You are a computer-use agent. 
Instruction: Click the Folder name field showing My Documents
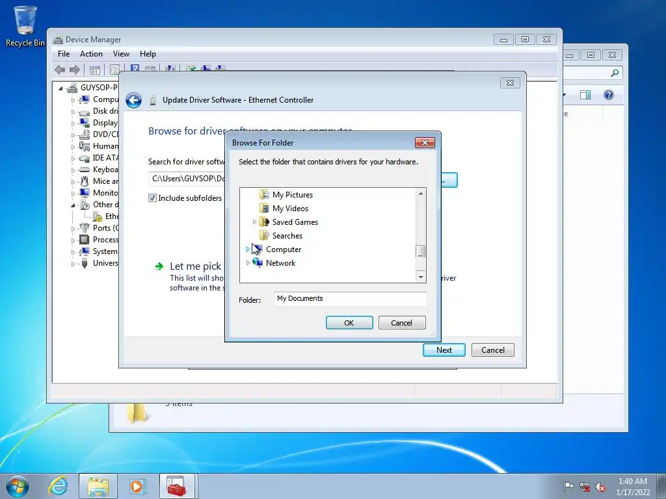pyautogui.click(x=350, y=299)
